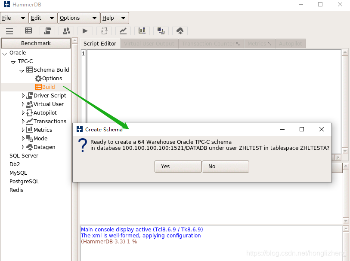350x261 pixels.
Task: Click the Create Schema dialog logo icon
Action: (80, 129)
